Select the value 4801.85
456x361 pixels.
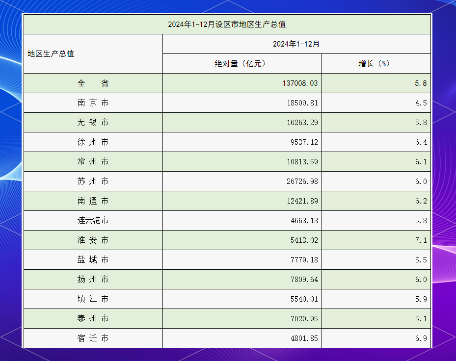click(304, 338)
